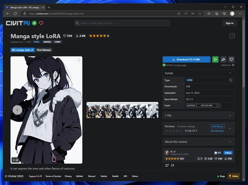Click the green plus upload icon
The width and height of the screenshot is (248, 185).
[x=34, y=23]
